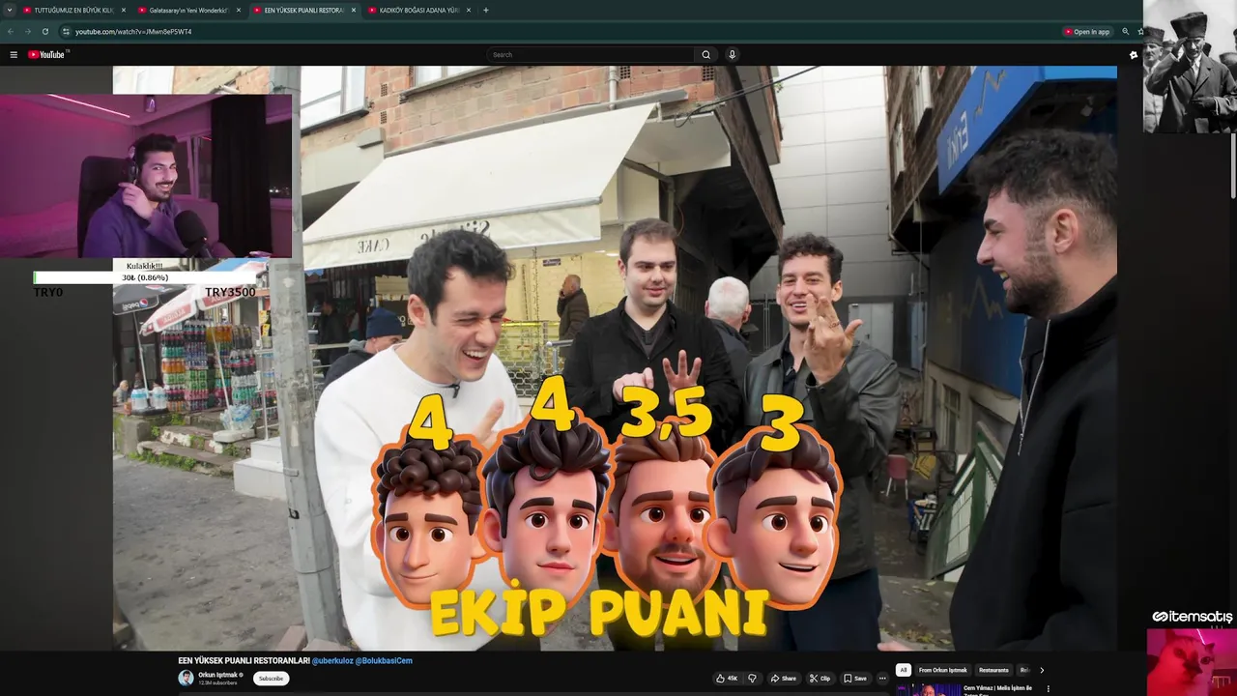This screenshot has width=1237, height=696.
Task: Click the YouTube search magnifier button
Action: 705,54
